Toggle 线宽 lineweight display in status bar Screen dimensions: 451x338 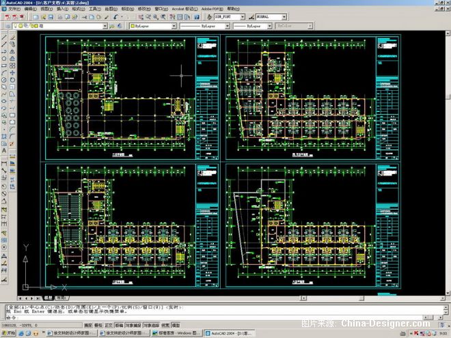[165, 325]
